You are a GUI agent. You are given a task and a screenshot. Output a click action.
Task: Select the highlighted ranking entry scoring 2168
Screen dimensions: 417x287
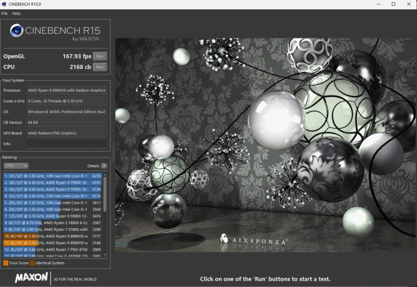(52, 243)
